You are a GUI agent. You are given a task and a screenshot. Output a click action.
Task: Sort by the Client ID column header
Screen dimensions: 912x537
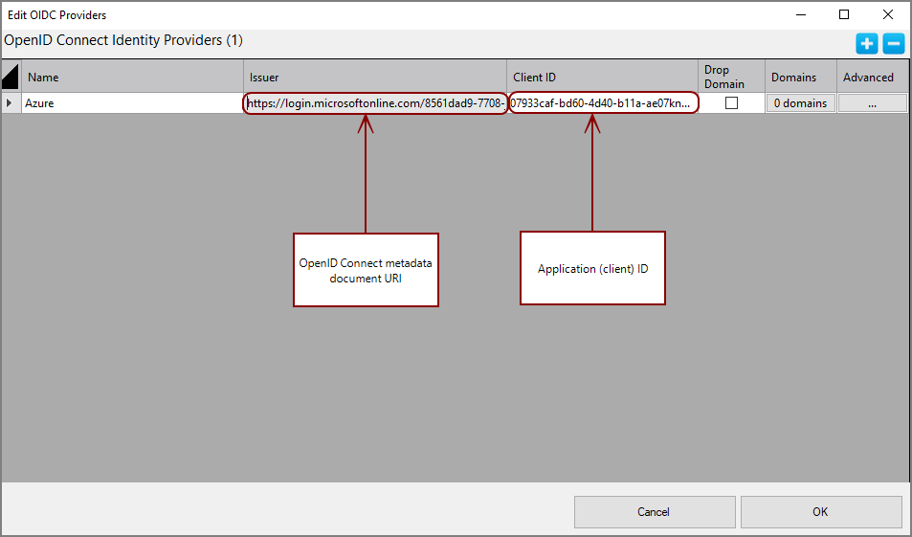coord(603,77)
